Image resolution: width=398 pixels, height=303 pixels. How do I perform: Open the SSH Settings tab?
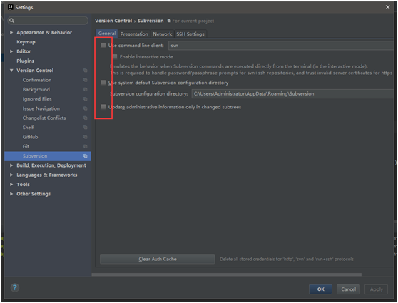[x=190, y=34]
